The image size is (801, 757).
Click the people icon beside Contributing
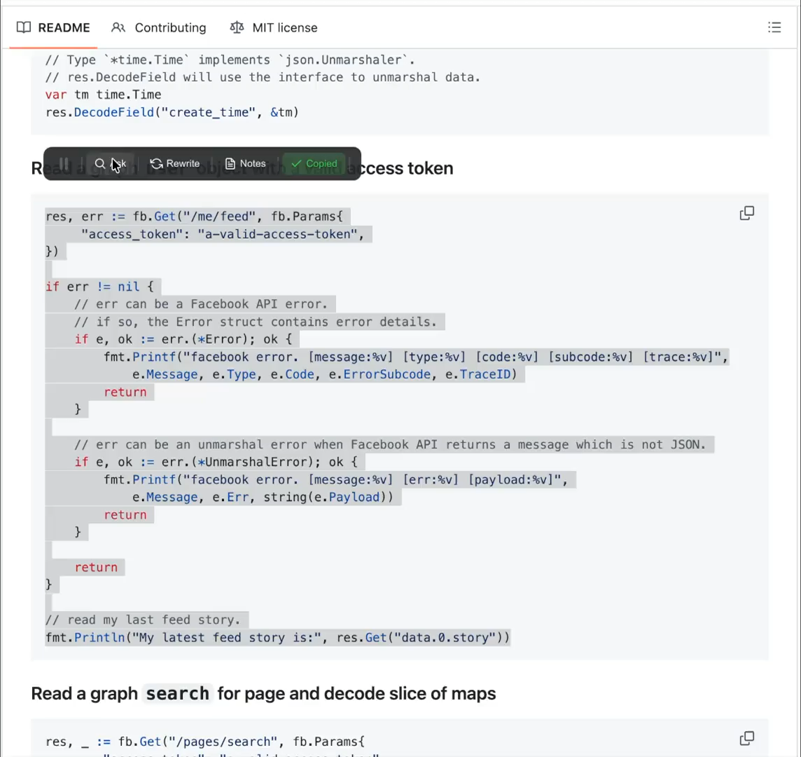point(118,28)
